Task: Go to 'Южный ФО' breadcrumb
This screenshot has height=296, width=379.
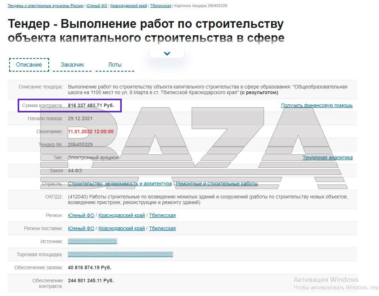Action: click(97, 6)
